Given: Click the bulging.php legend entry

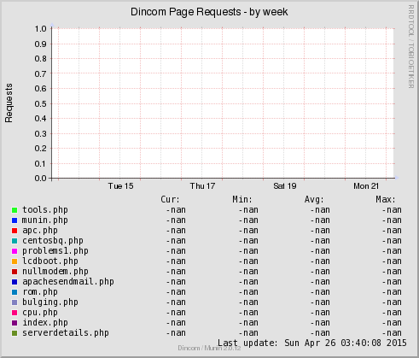Looking at the screenshot, I should coord(50,302).
